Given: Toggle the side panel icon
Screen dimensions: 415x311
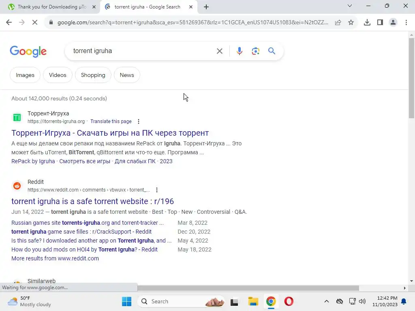Looking at the screenshot, I should [x=380, y=23].
